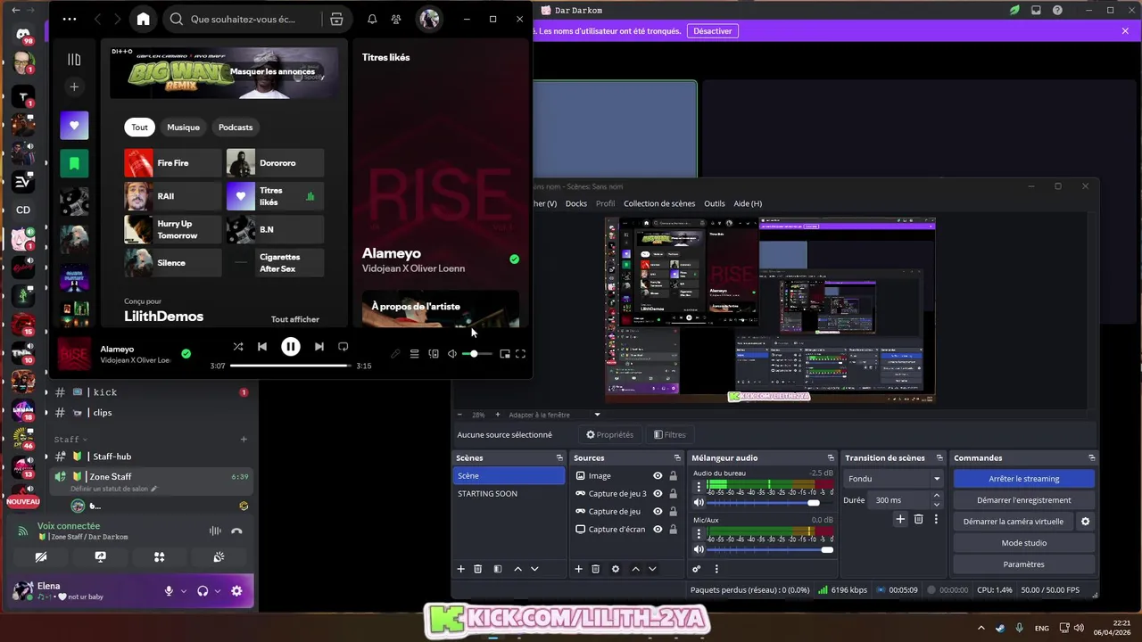The image size is (1142, 642).
Task: Open Discord soundboard
Action: pos(219,557)
